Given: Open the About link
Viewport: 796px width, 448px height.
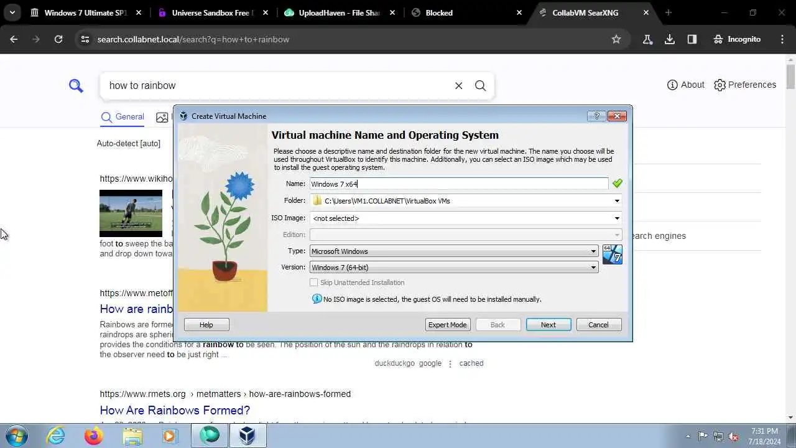Looking at the screenshot, I should pos(685,85).
